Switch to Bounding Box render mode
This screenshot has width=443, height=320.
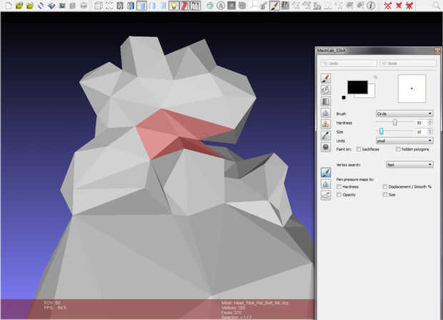click(x=99, y=6)
